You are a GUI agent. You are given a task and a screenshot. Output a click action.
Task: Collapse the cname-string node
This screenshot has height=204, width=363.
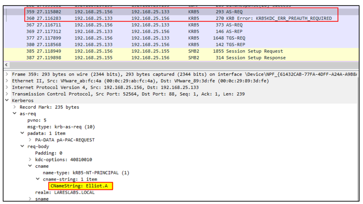click(x=38, y=179)
